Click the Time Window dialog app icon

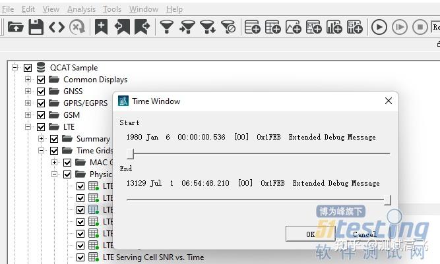(123, 101)
